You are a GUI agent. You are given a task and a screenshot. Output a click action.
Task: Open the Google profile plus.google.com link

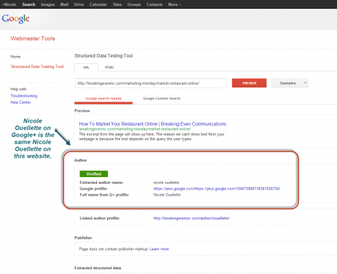pyautogui.click(x=216, y=189)
